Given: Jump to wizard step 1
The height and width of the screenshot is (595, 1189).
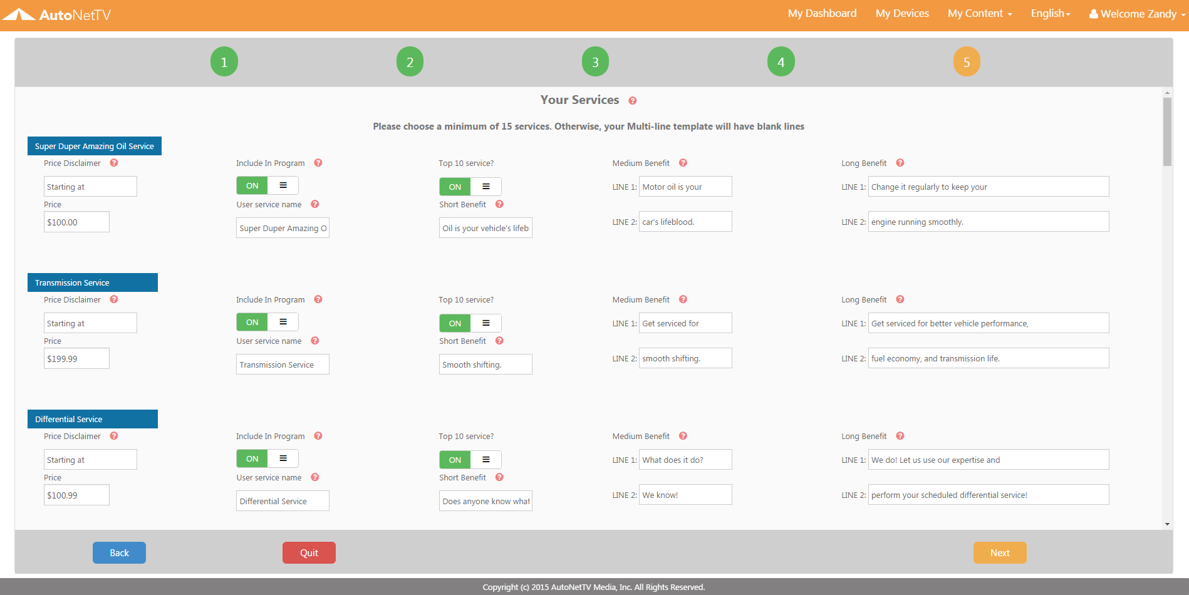Looking at the screenshot, I should [224, 62].
